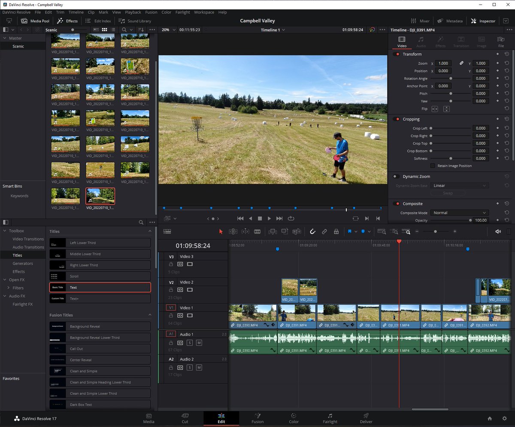The height and width of the screenshot is (427, 515).
Task: Click the timeline volume speaker icon
Action: point(498,231)
